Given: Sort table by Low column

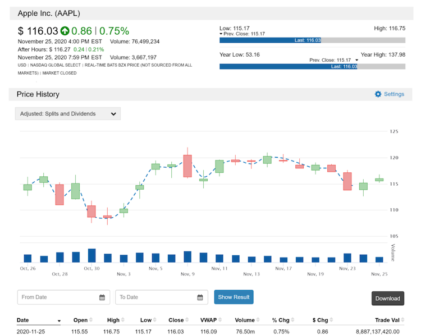Looking at the screenshot, I should (x=148, y=320).
